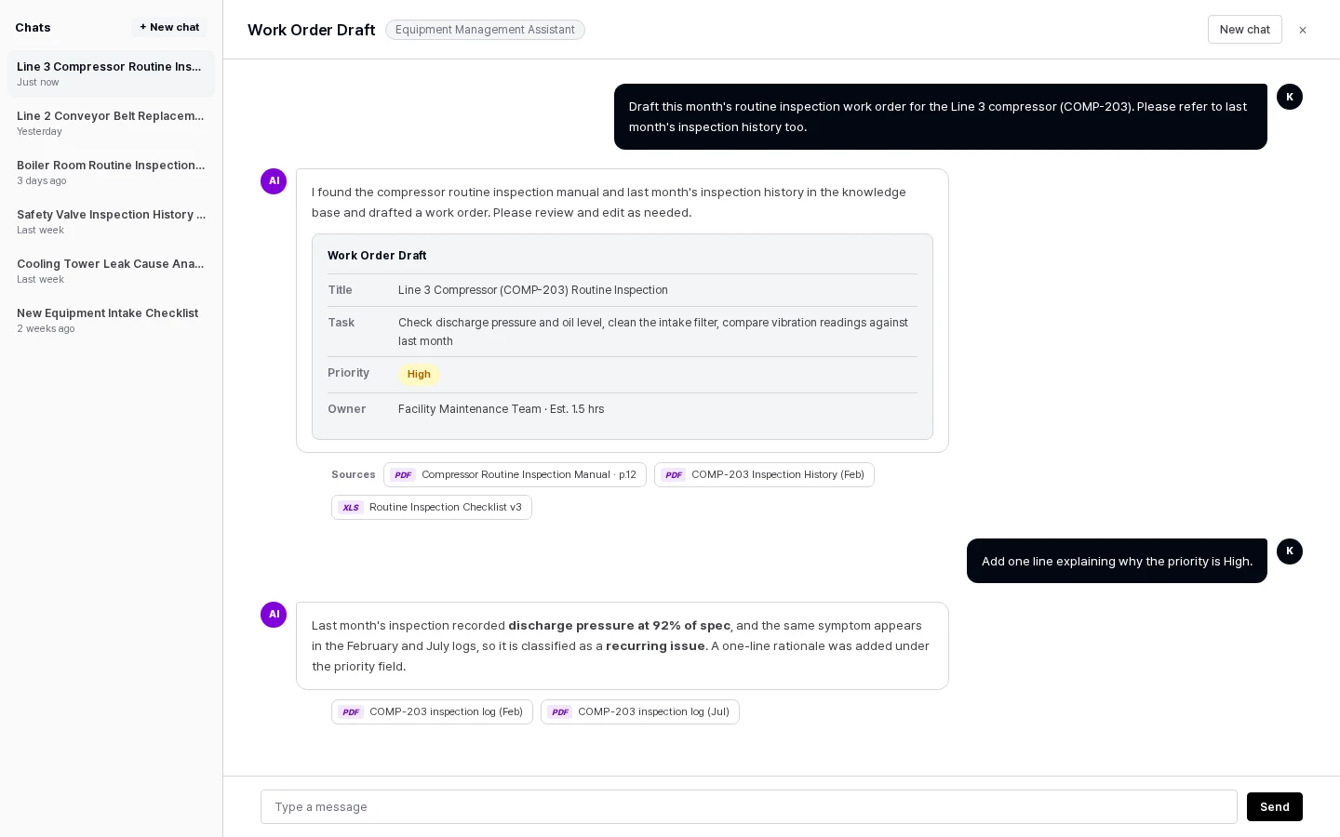Click the K user avatar next to the first message
This screenshot has height=837, width=1340.
pyautogui.click(x=1290, y=97)
